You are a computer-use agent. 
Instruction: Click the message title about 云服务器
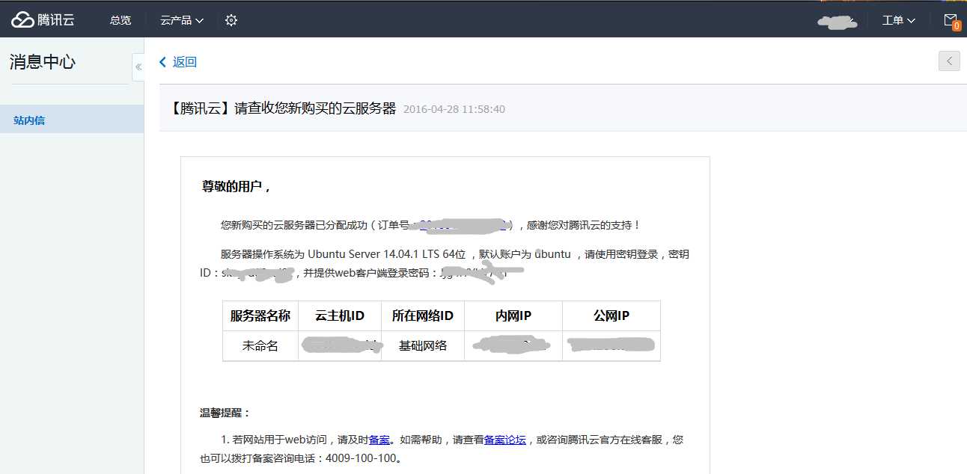[x=284, y=108]
